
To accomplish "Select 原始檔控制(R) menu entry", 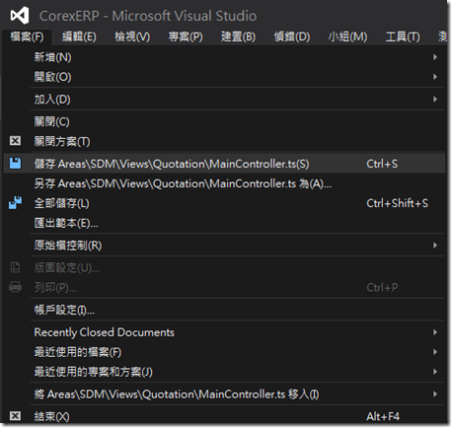I will (224, 246).
